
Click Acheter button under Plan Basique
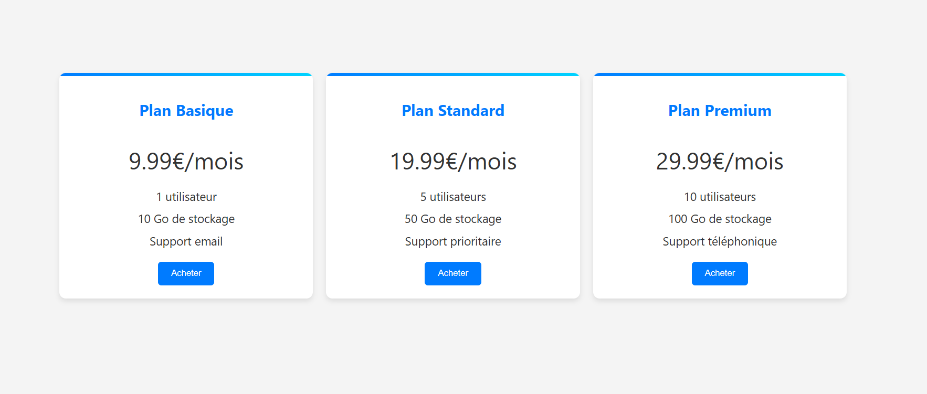186,273
